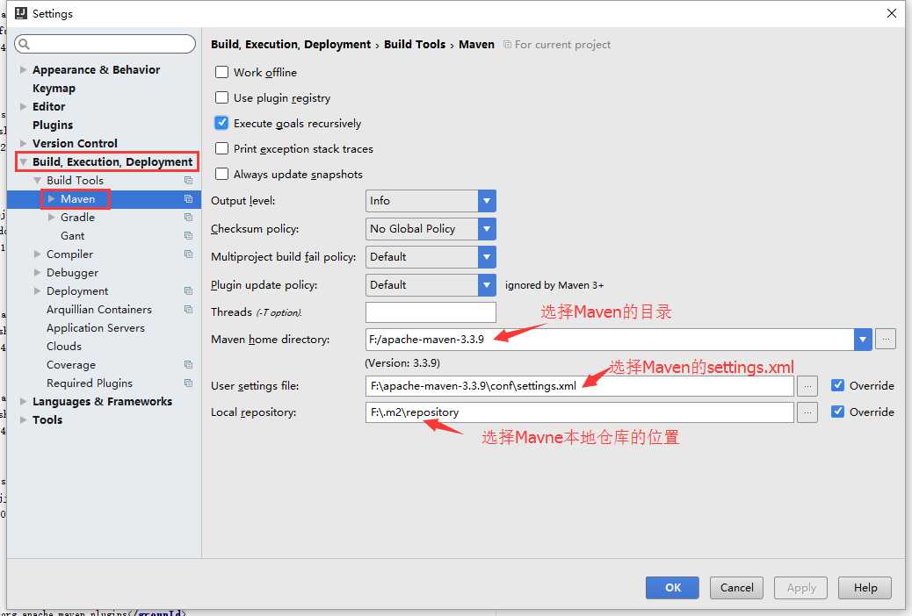Select Keymap in settings tree
The height and width of the screenshot is (616, 912).
coord(54,89)
